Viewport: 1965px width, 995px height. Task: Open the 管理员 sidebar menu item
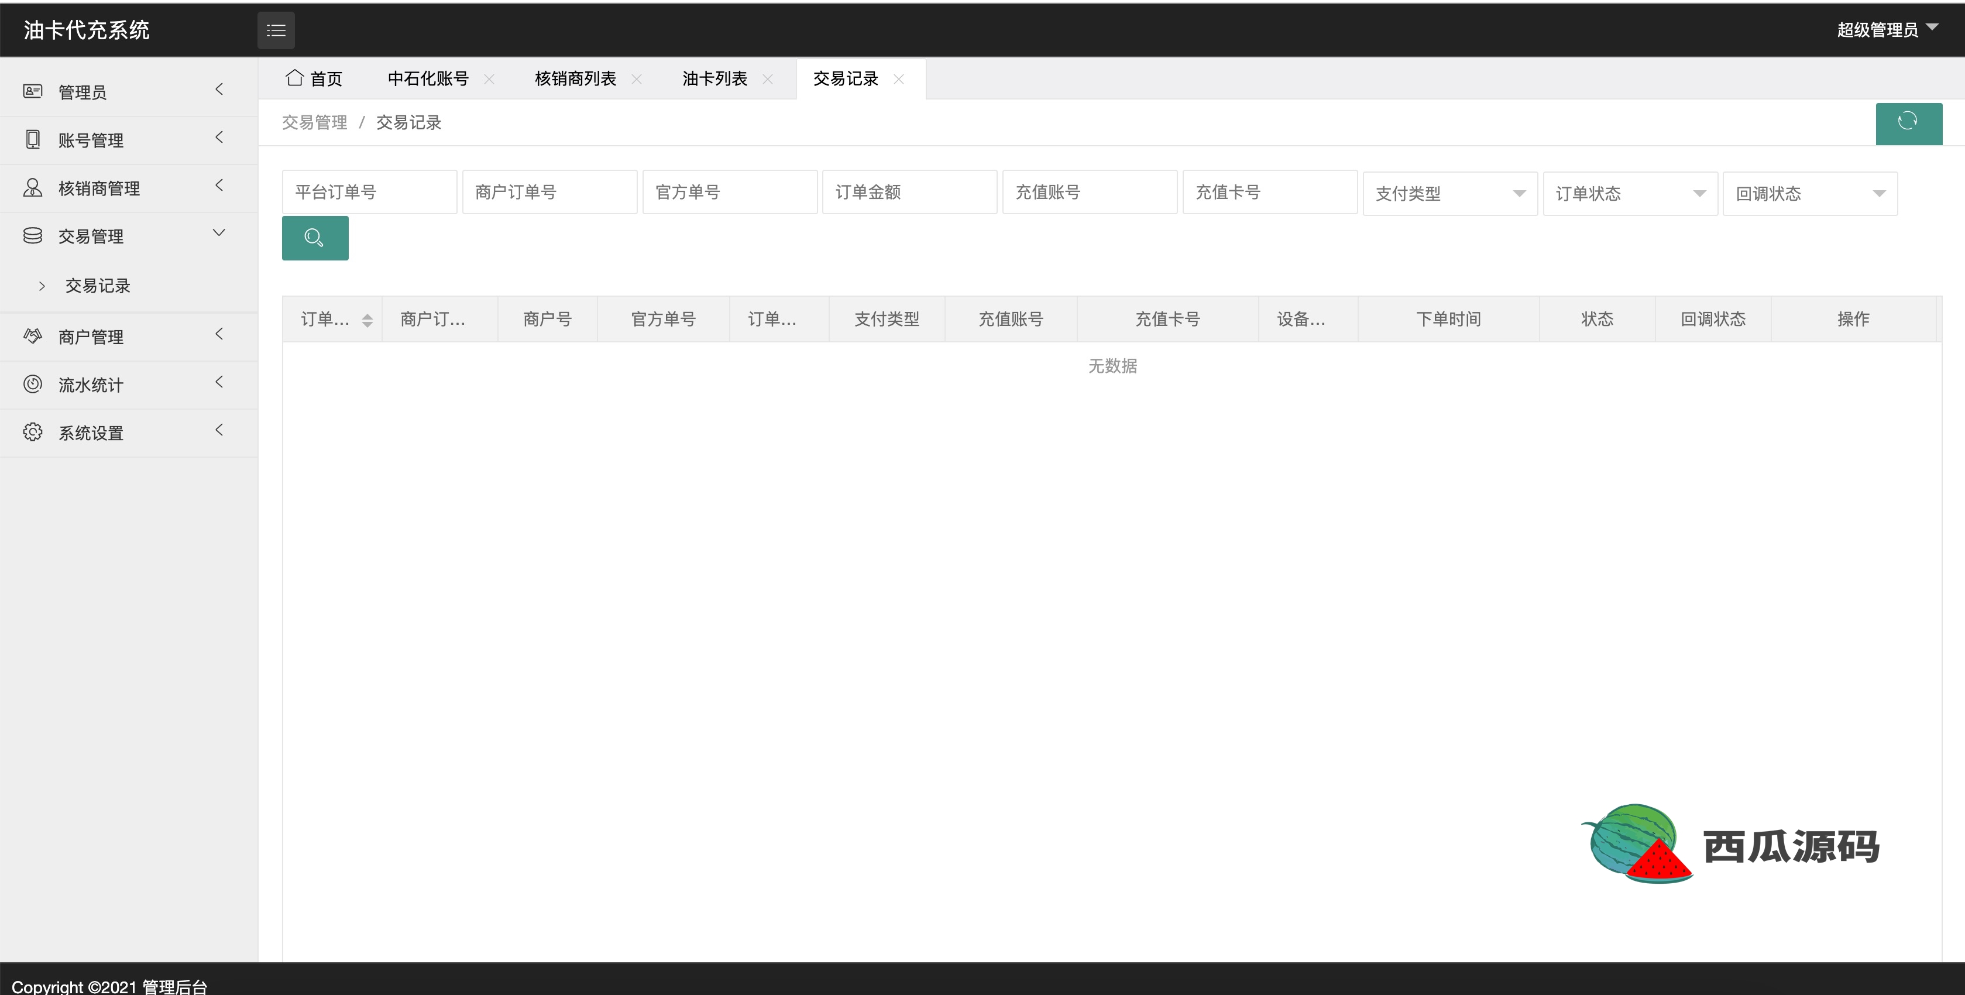pos(129,91)
